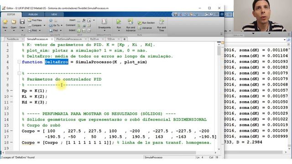292x164 pixels.
Task: Open the Twiddle.m file tab
Action: point(13,39)
